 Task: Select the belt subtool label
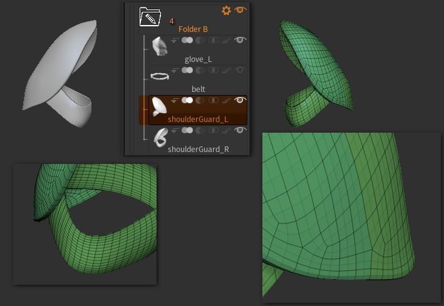[199, 89]
